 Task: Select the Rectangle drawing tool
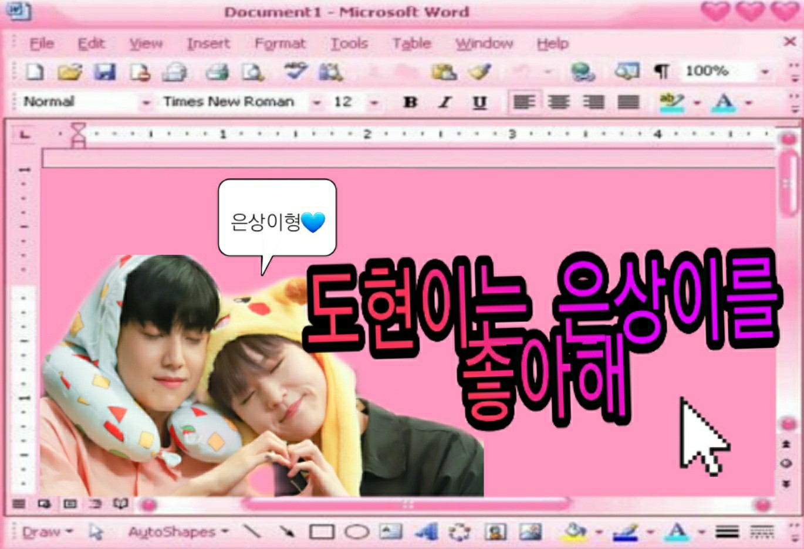point(322,532)
